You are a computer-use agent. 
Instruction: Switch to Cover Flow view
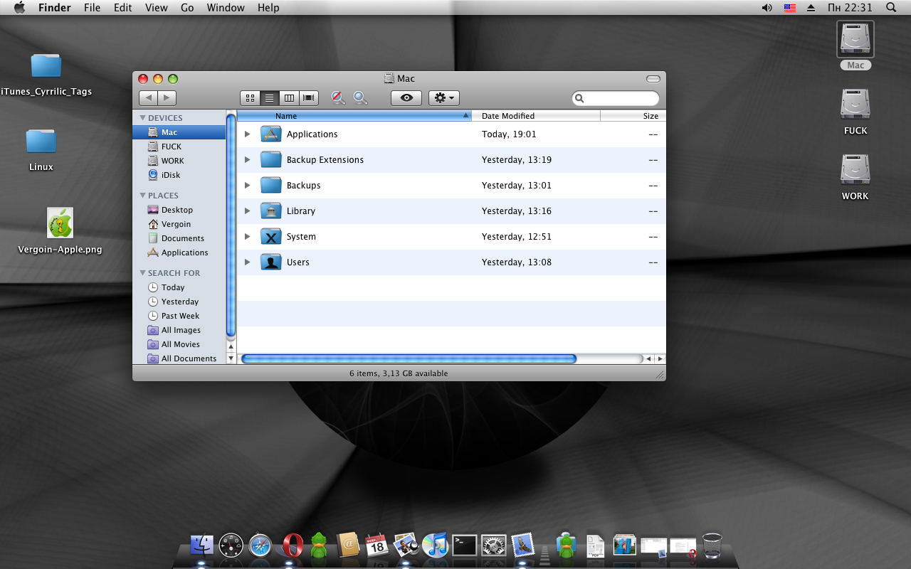[x=308, y=98]
